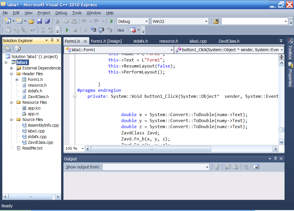The image size is (294, 211).
Task: Click the New Project toolbar icon
Action: click(8, 21)
